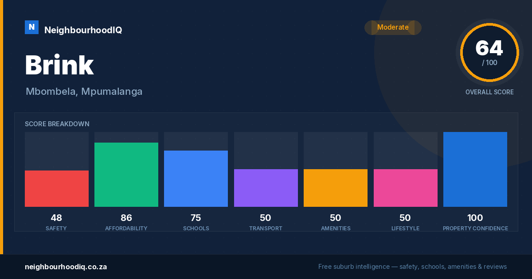Click the Score Breakdown heading
This screenshot has height=279, width=532.
click(57, 124)
